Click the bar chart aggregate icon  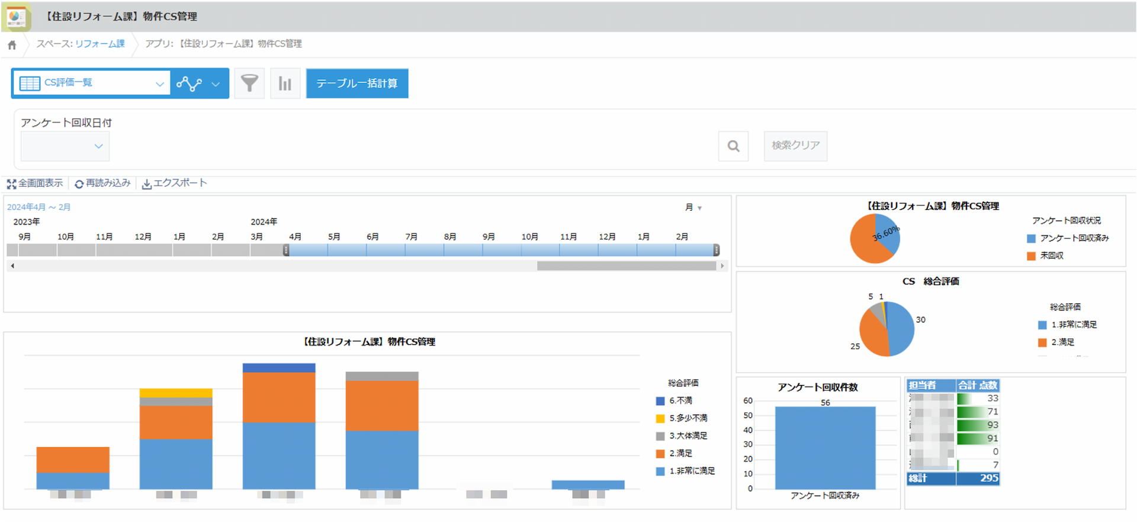coord(285,83)
